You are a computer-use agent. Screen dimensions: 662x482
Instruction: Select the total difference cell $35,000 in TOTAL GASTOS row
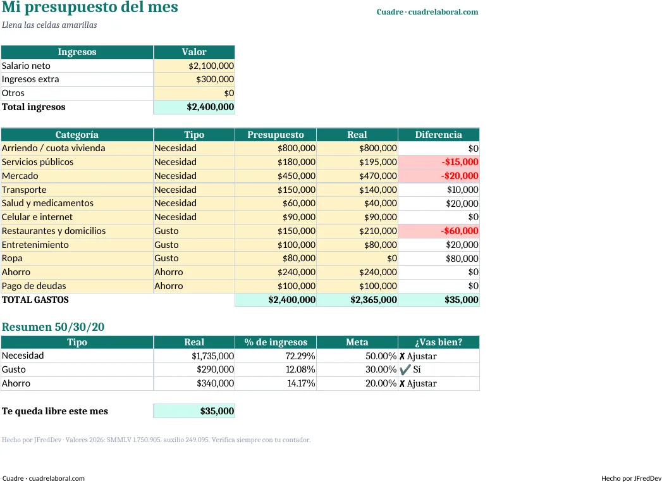coord(439,300)
